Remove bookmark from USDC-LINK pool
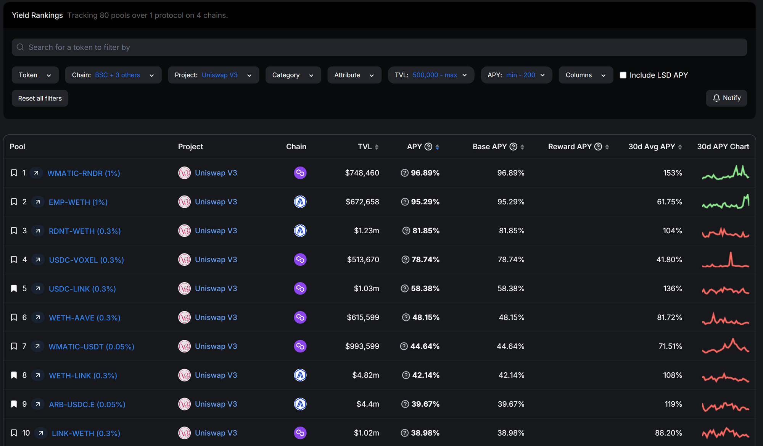This screenshot has width=763, height=446. pos(14,289)
